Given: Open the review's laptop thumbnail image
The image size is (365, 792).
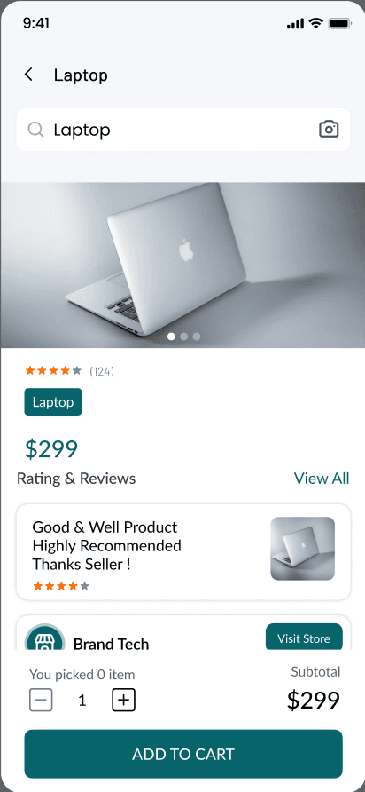Looking at the screenshot, I should [x=302, y=549].
